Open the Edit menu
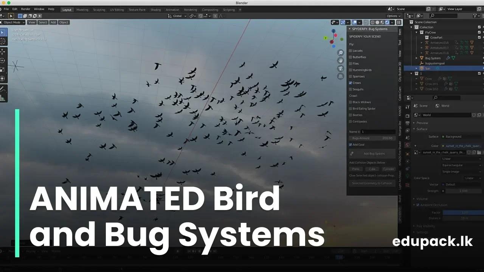The width and height of the screenshot is (484, 272). [14, 9]
